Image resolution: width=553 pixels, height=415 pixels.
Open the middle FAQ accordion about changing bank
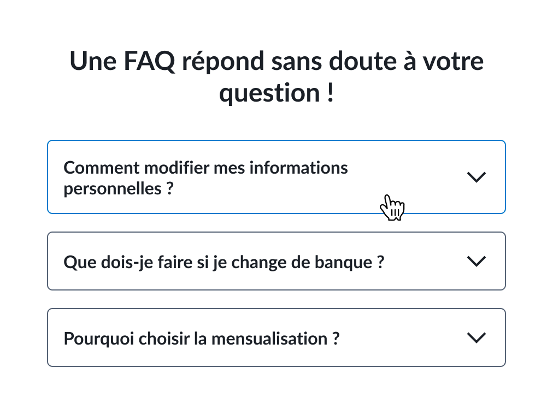click(276, 262)
